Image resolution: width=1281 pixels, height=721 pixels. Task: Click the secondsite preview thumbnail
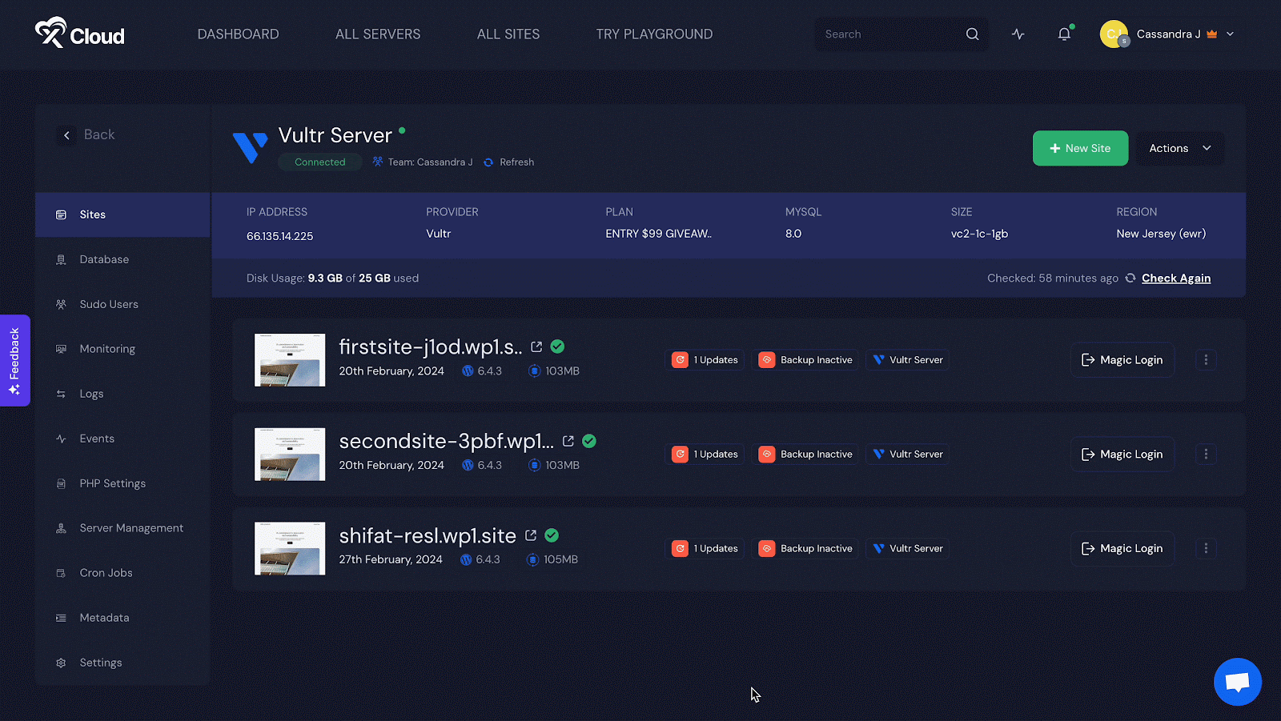point(290,455)
